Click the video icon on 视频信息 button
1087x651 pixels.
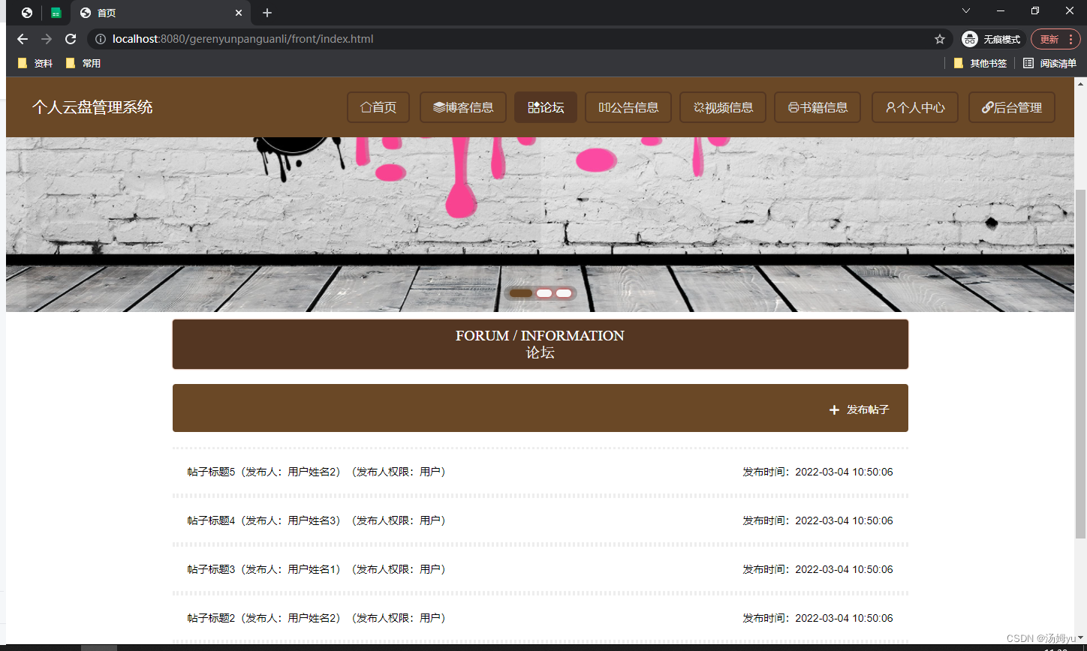click(699, 107)
